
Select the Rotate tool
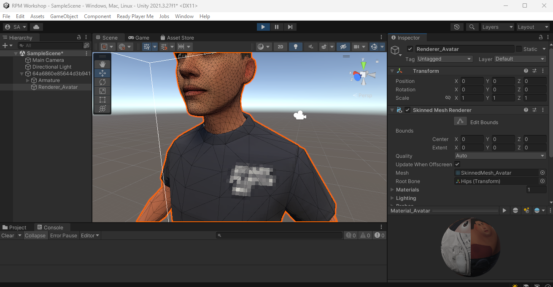point(102,82)
